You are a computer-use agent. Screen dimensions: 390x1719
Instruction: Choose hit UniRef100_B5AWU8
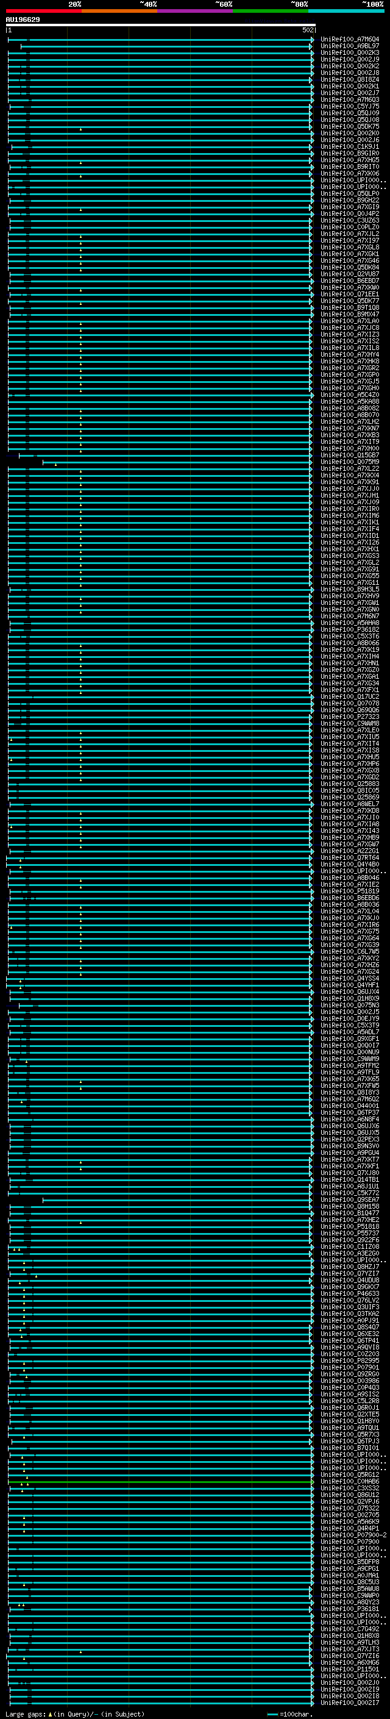349,1589
